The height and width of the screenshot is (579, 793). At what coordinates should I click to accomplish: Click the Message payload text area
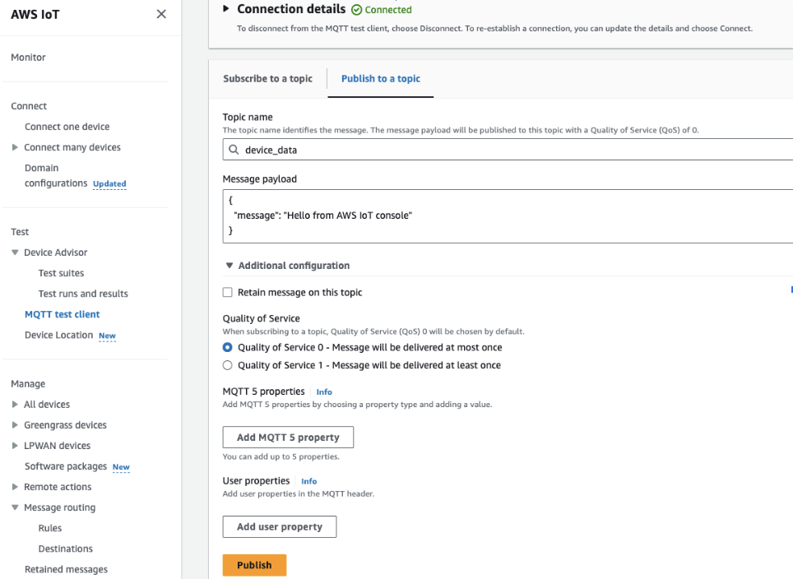coord(508,216)
